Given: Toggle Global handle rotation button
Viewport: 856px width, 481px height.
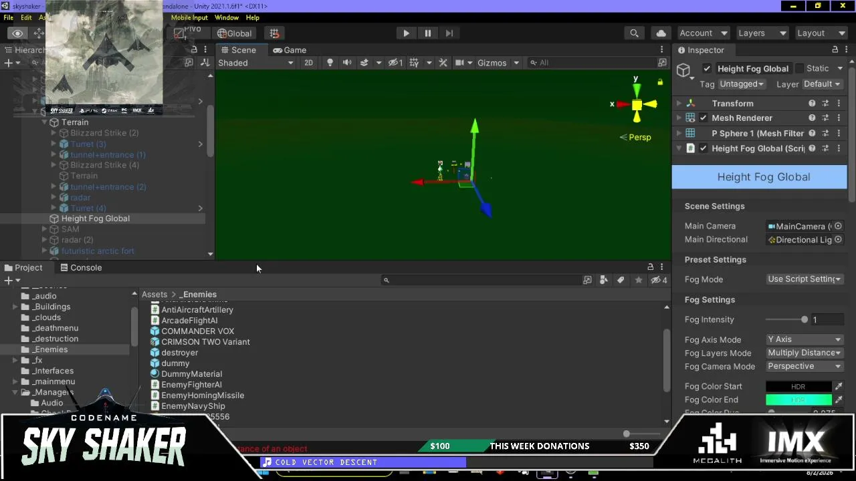Looking at the screenshot, I should click(x=234, y=33).
